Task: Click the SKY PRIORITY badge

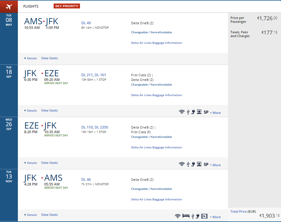Action: coord(67,6)
